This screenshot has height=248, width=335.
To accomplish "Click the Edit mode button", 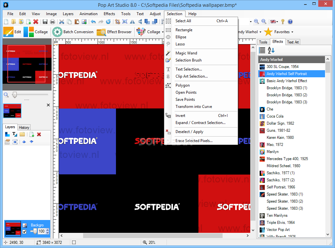I will point(12,32).
